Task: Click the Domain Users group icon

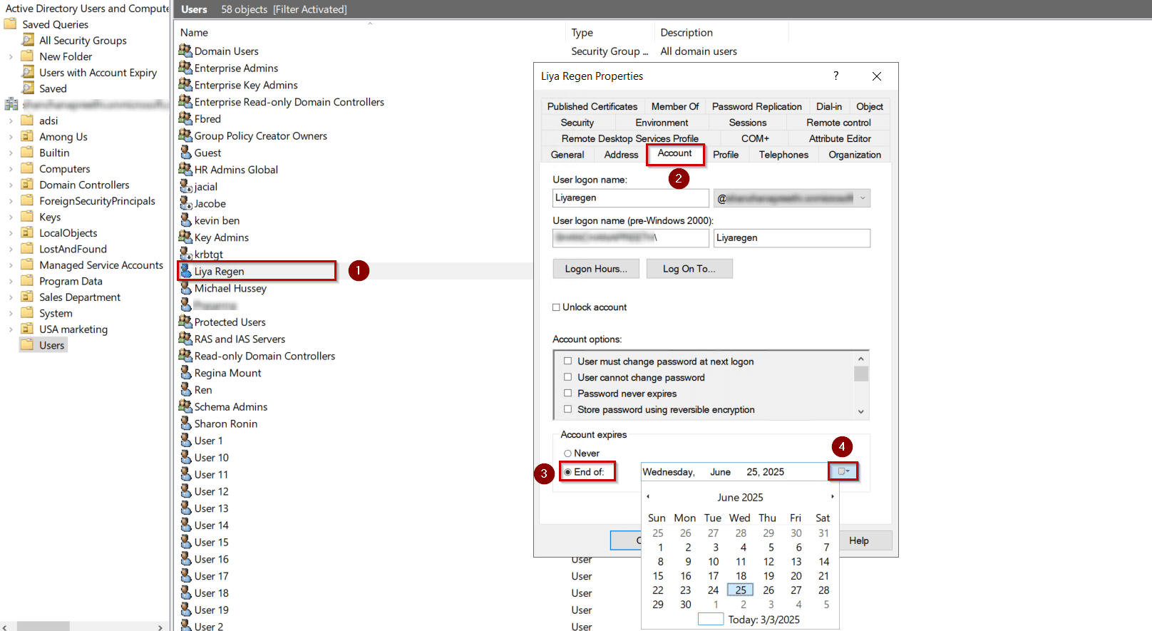Action: (x=185, y=51)
